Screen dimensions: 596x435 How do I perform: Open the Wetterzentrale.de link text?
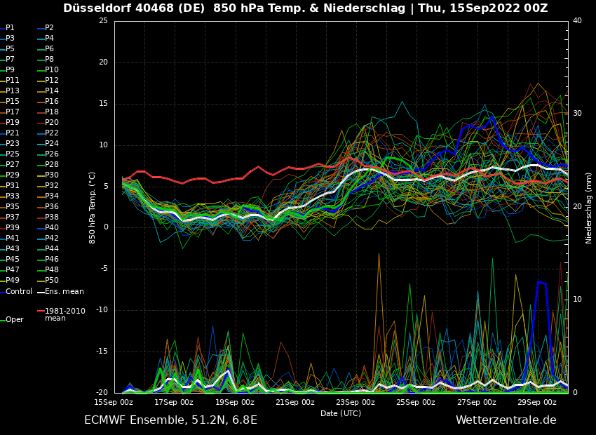tap(506, 420)
